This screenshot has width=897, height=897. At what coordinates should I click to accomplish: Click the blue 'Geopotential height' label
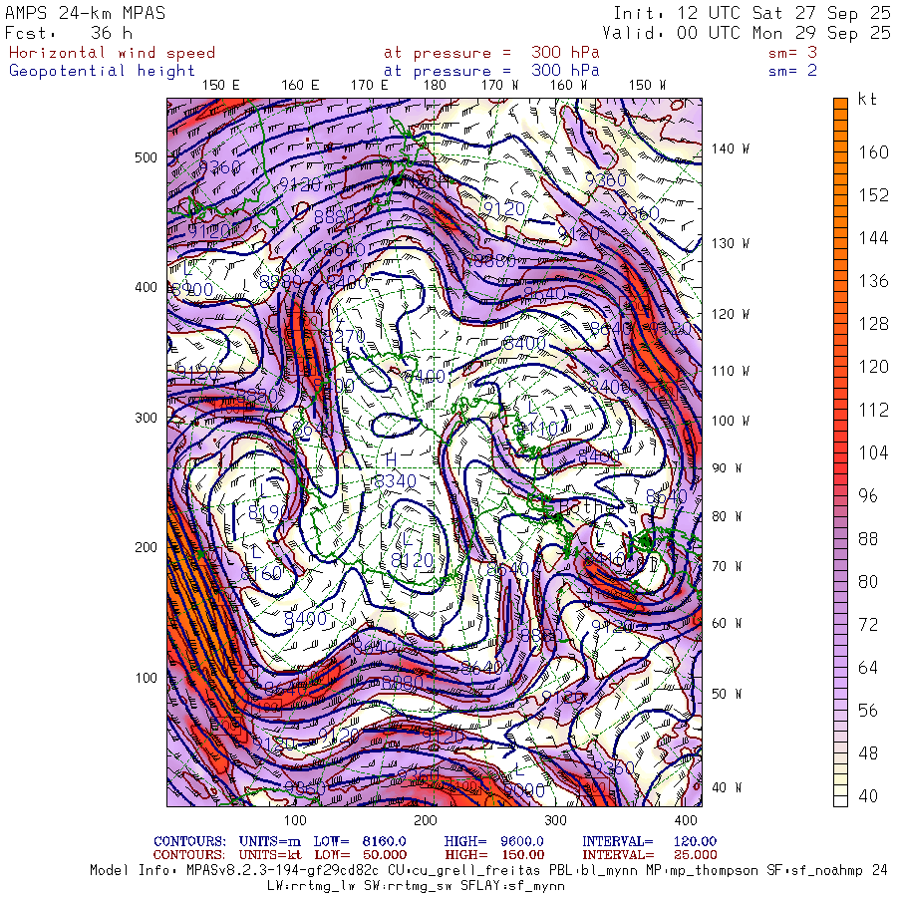(102, 71)
